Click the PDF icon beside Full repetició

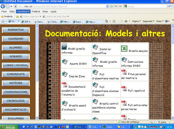(124, 89)
